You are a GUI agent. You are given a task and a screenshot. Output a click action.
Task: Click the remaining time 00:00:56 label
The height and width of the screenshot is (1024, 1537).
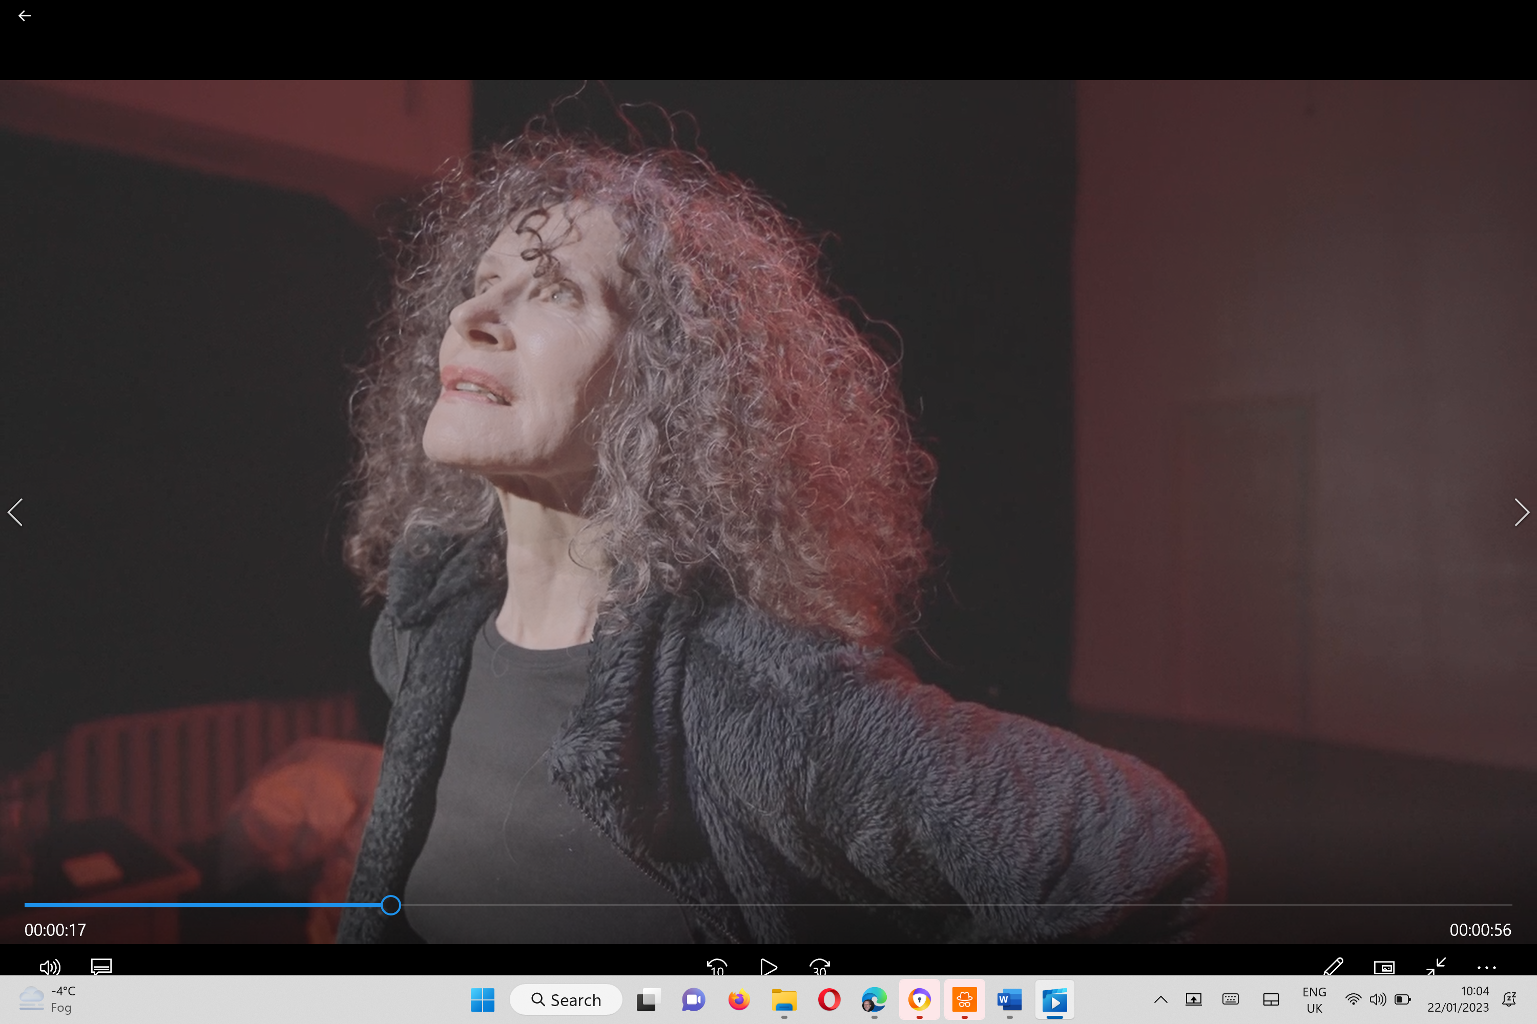coord(1480,930)
